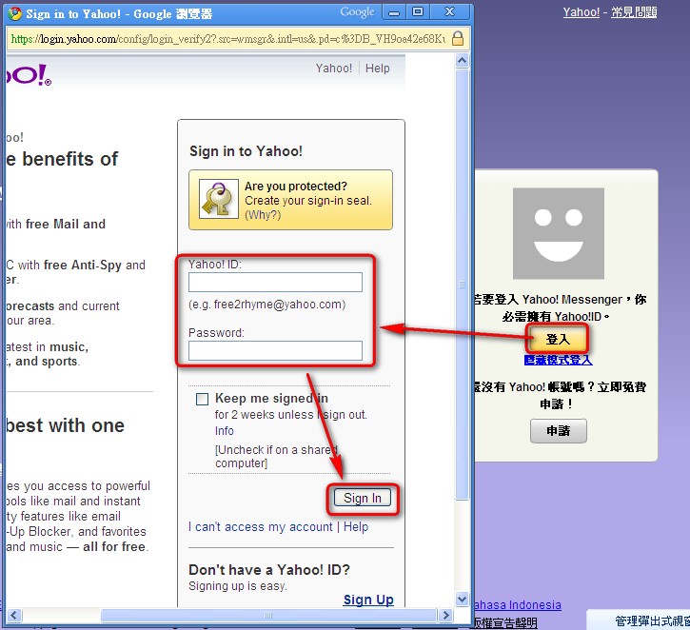
Task: Click the Sign Up link
Action: pyautogui.click(x=368, y=600)
